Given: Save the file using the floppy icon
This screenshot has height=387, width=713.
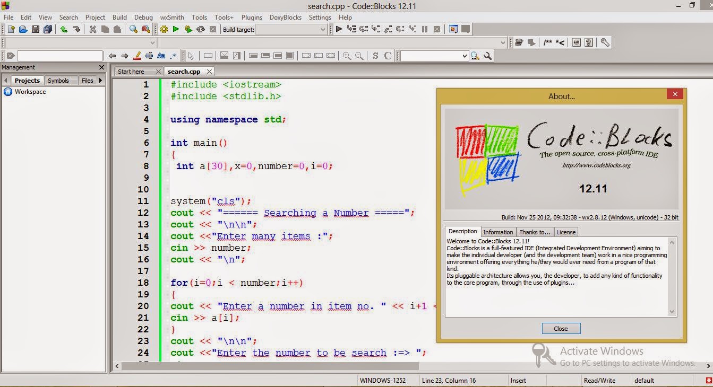Looking at the screenshot, I should tap(36, 30).
